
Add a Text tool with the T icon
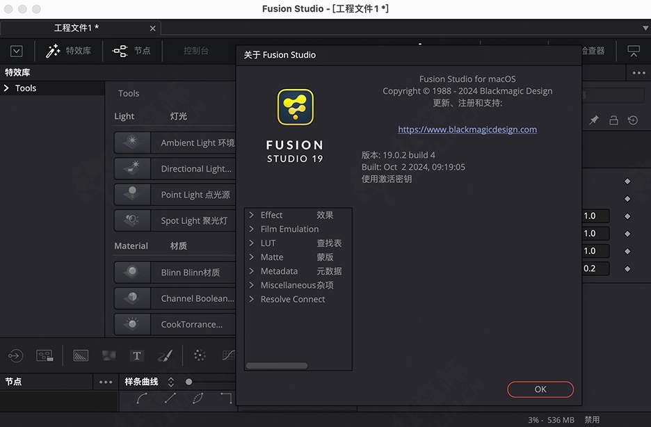136,355
